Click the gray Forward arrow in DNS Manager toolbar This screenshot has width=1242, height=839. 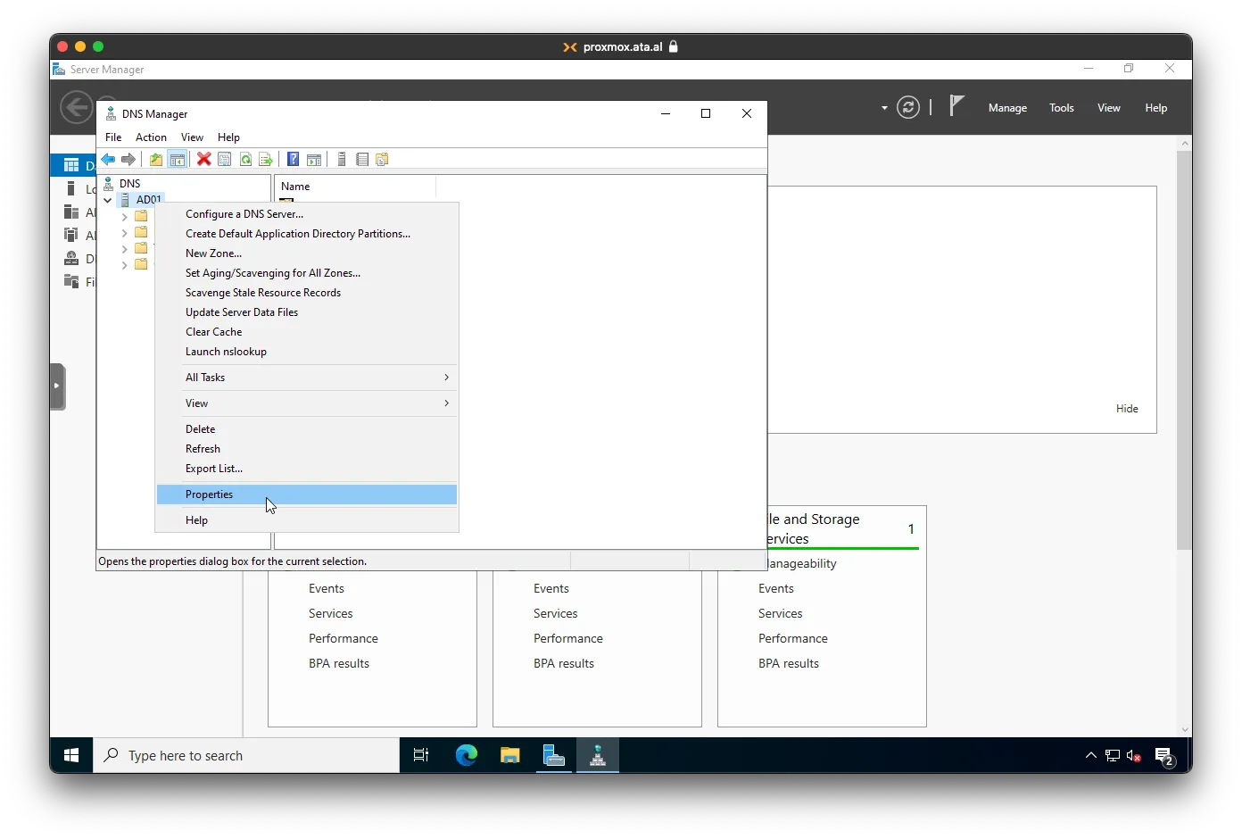coord(128,160)
